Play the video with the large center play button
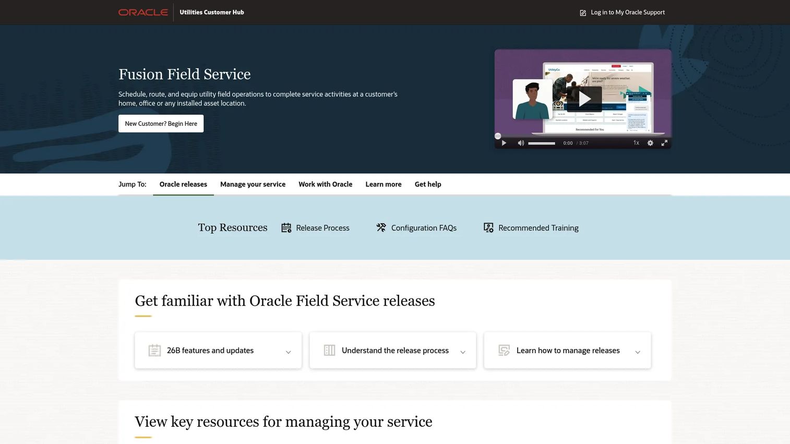The image size is (790, 444). [584, 99]
